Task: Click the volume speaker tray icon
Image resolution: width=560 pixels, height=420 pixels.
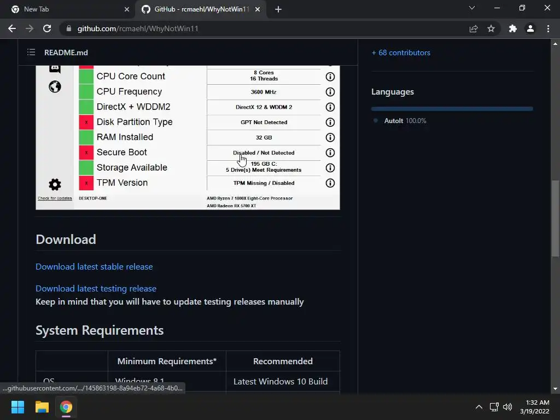Action: click(507, 407)
